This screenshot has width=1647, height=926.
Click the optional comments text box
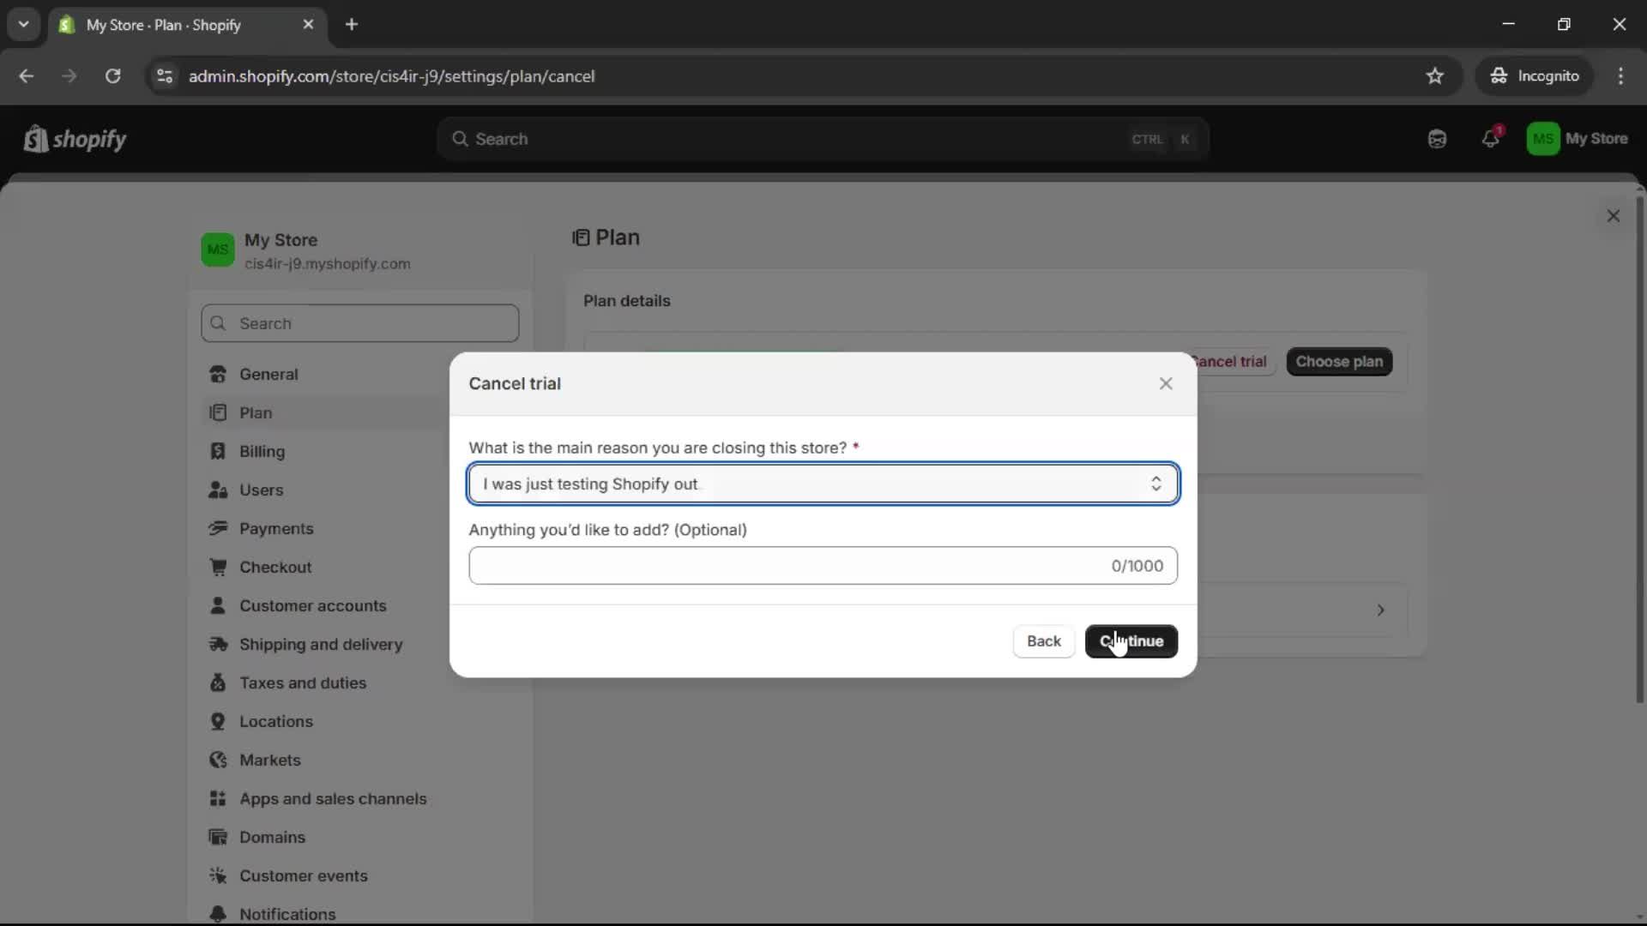click(x=772, y=565)
